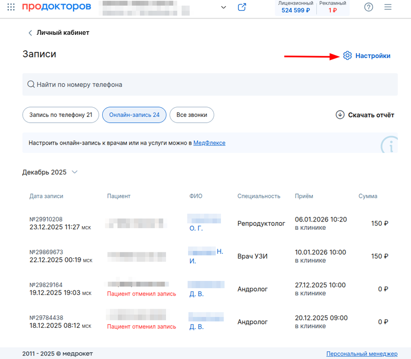Click the download icon beside Скачать отчёт
The height and width of the screenshot is (359, 411).
[340, 115]
